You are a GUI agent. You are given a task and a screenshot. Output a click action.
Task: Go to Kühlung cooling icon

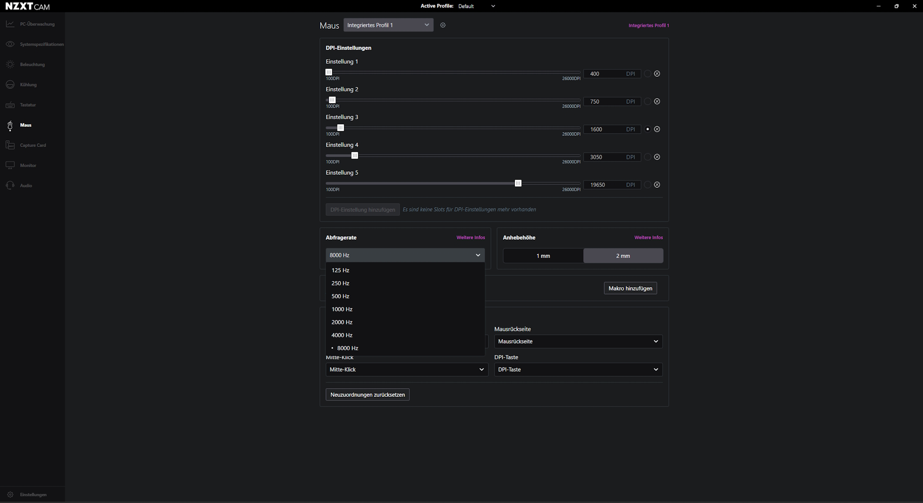(x=10, y=85)
